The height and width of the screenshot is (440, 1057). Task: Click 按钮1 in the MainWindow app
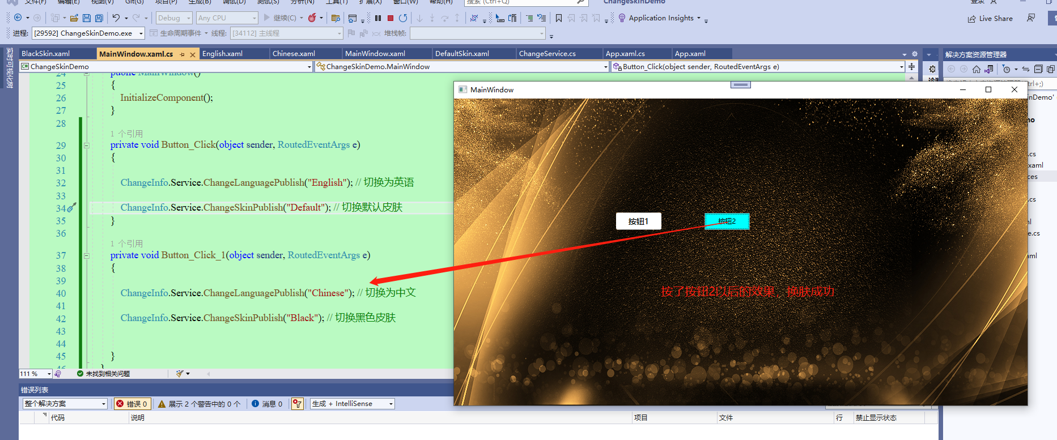638,221
